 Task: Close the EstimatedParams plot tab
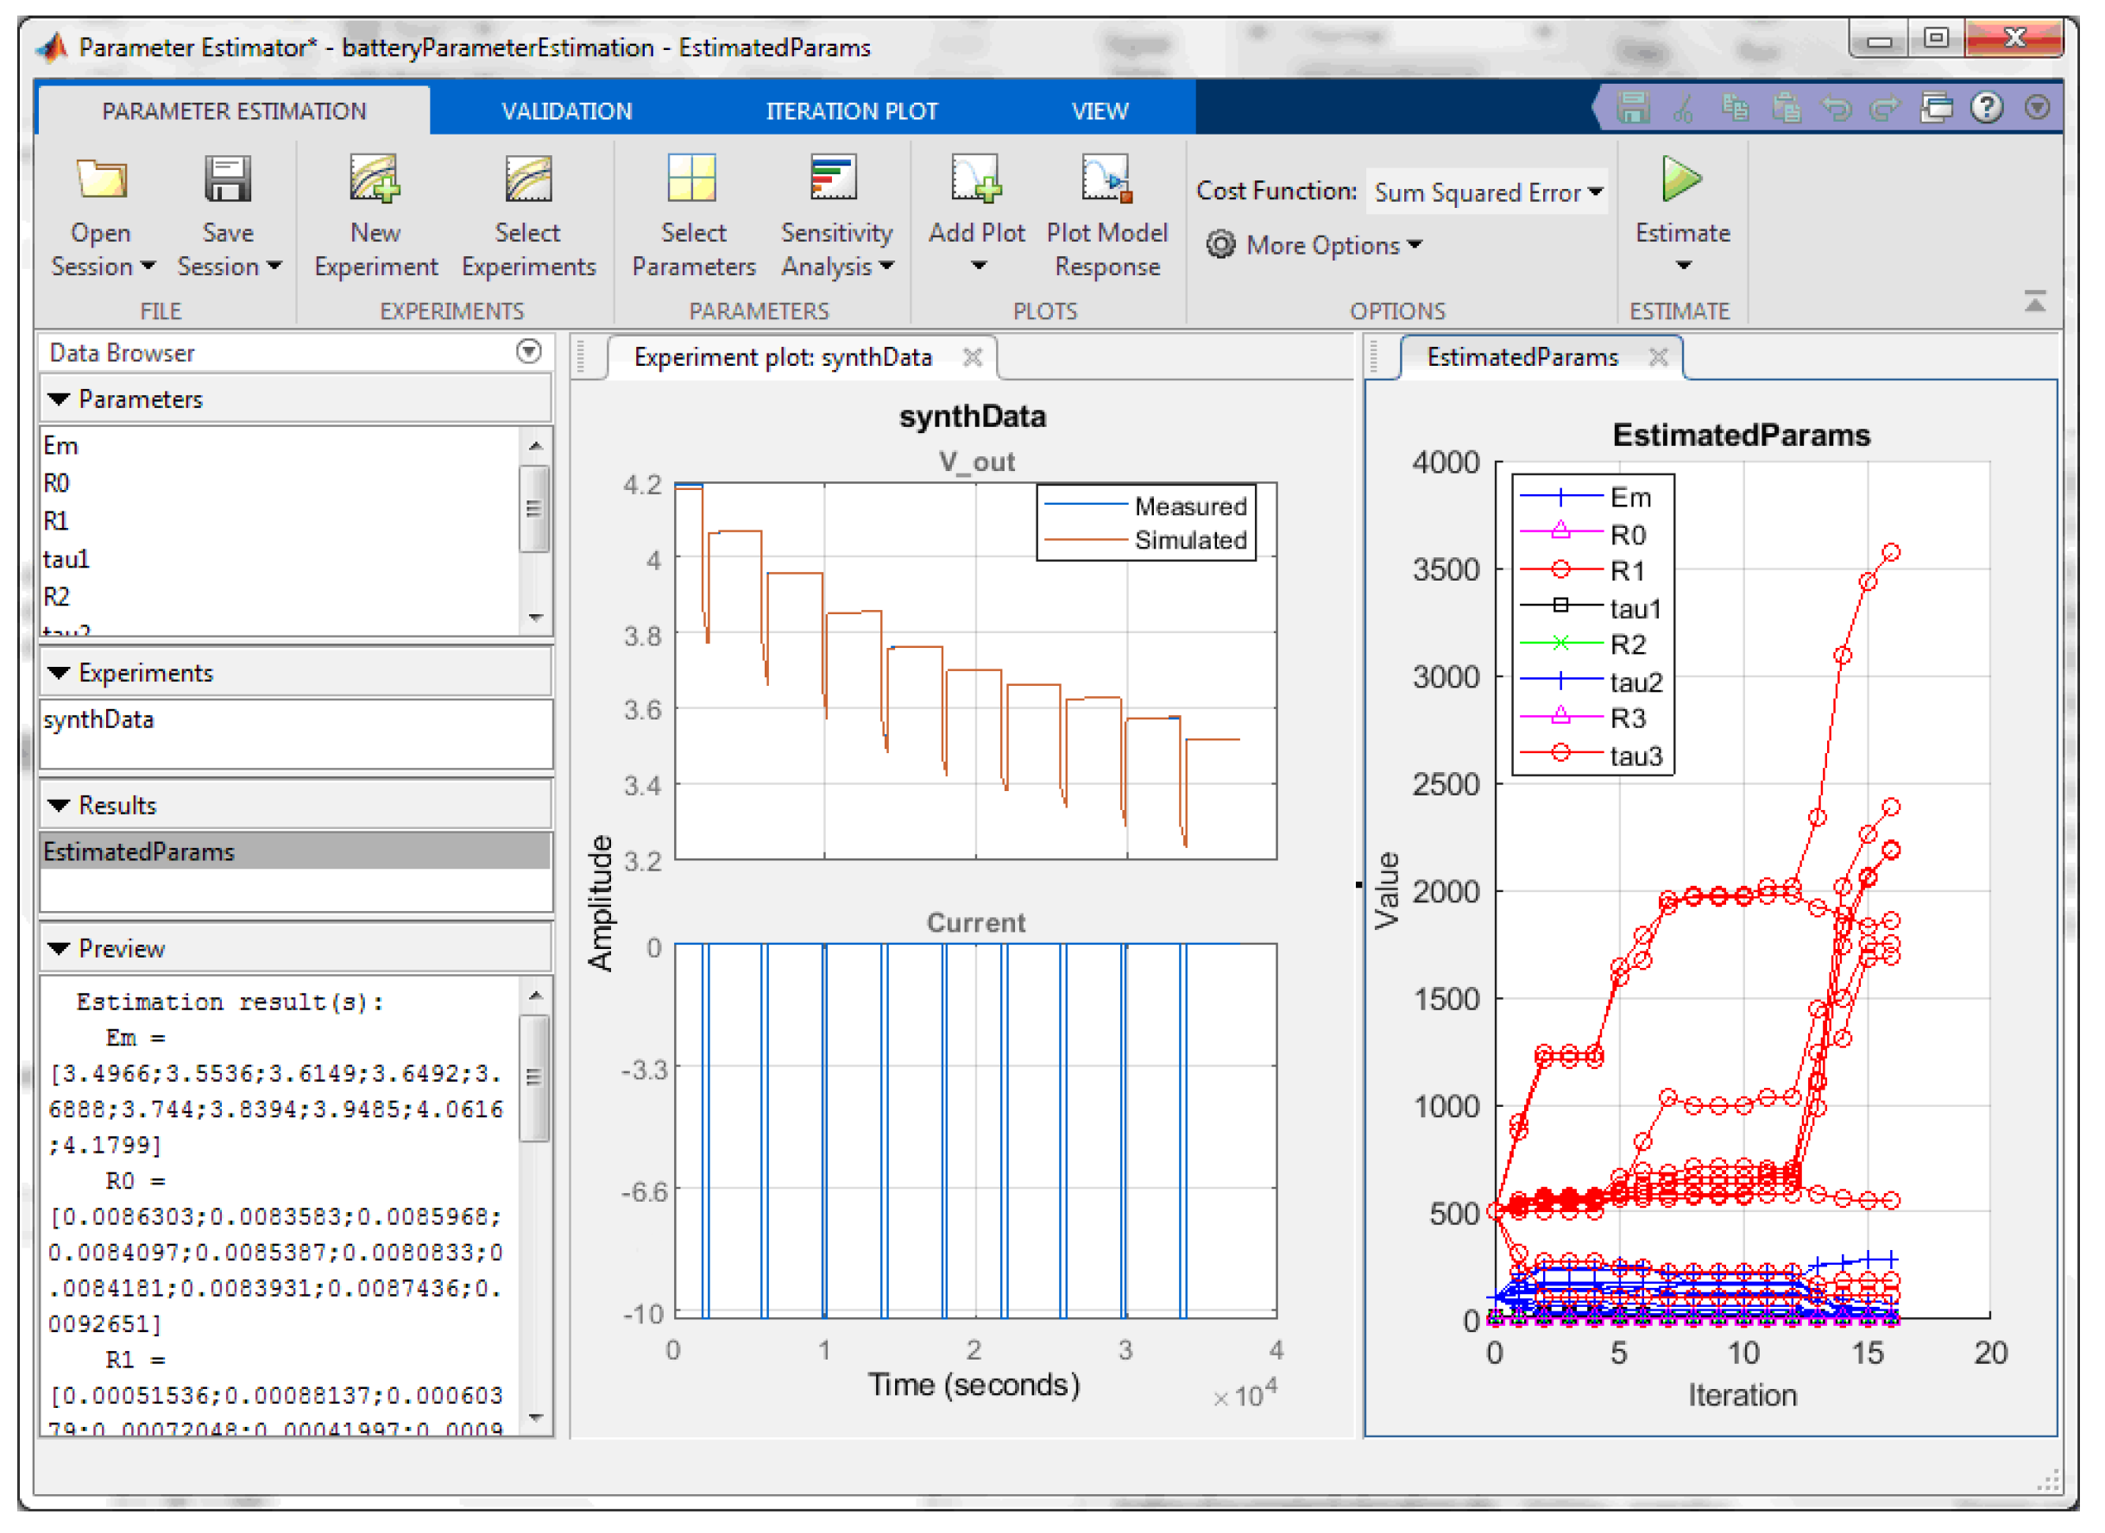pyautogui.click(x=1659, y=357)
